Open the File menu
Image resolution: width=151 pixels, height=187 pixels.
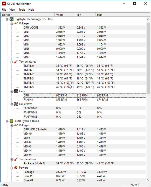point(4,10)
